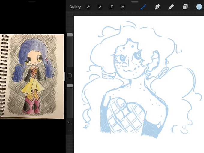Open the Layers panel
The height and width of the screenshot is (153, 204).
185,7
